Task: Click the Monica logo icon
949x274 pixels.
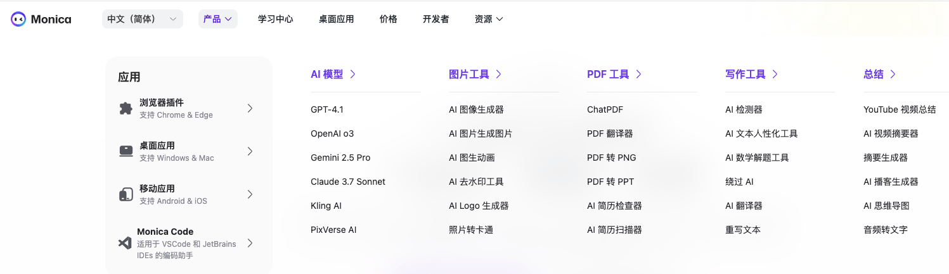Action: [18, 19]
